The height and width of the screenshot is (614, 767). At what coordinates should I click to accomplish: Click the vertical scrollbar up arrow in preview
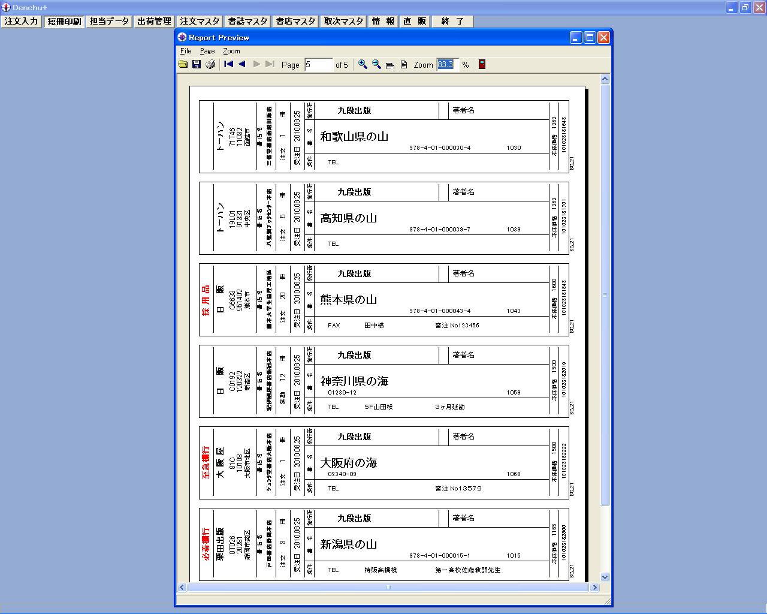point(605,79)
